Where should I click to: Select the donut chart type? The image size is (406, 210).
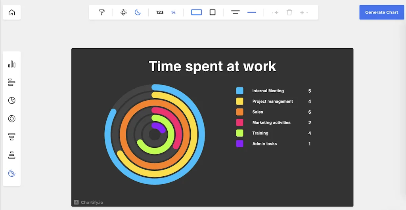11,118
